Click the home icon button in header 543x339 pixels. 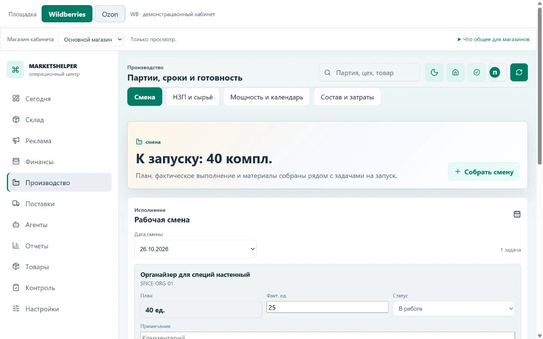(x=455, y=72)
